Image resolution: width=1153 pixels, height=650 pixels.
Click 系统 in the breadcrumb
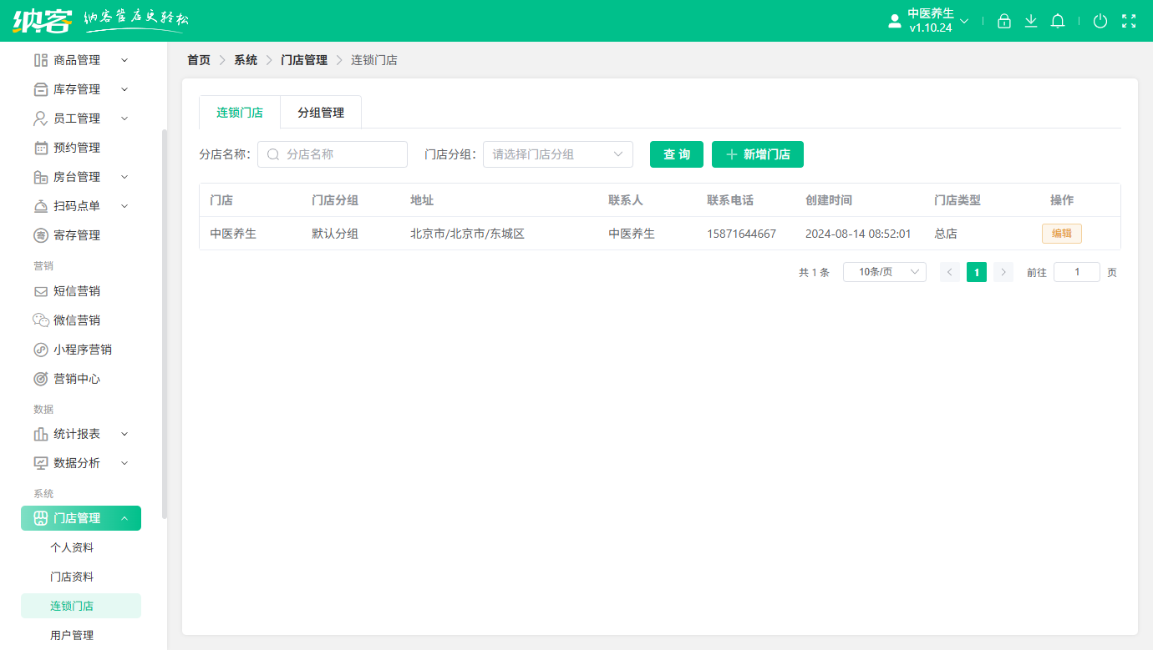point(246,60)
